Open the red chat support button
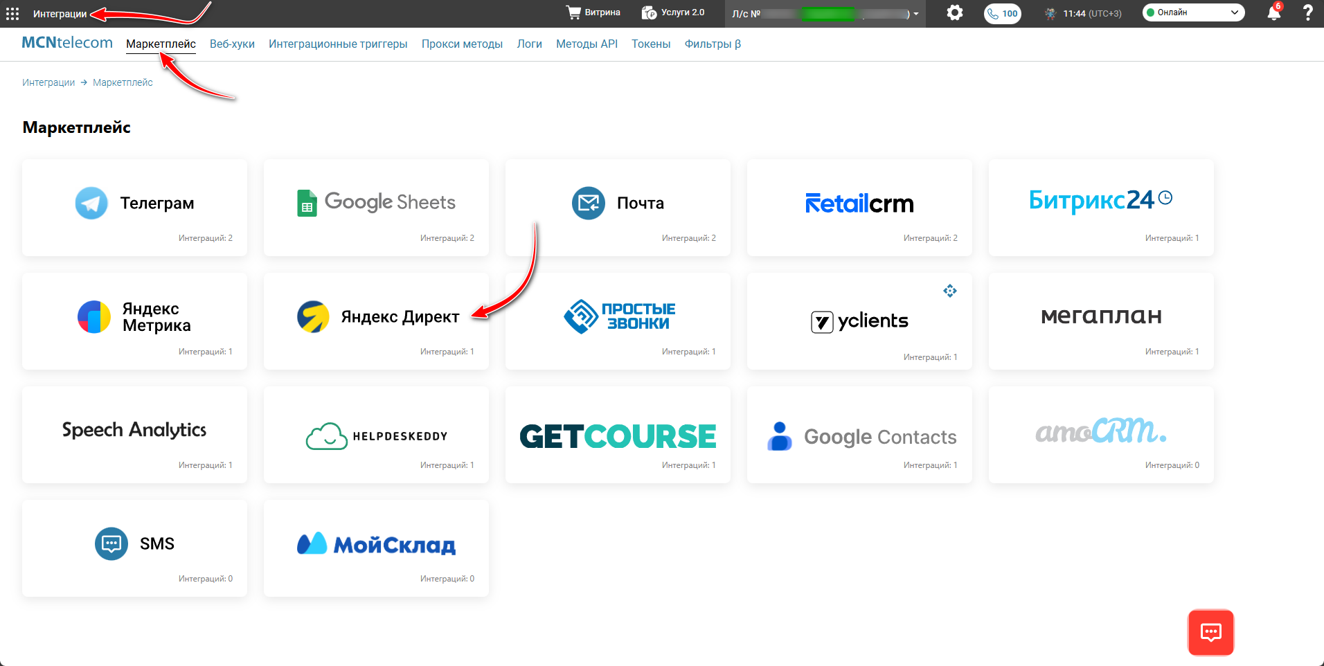 [x=1211, y=632]
